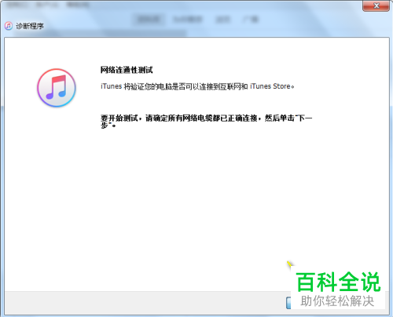
Task: Click the 诊断程序 window title text
Action: (x=30, y=26)
